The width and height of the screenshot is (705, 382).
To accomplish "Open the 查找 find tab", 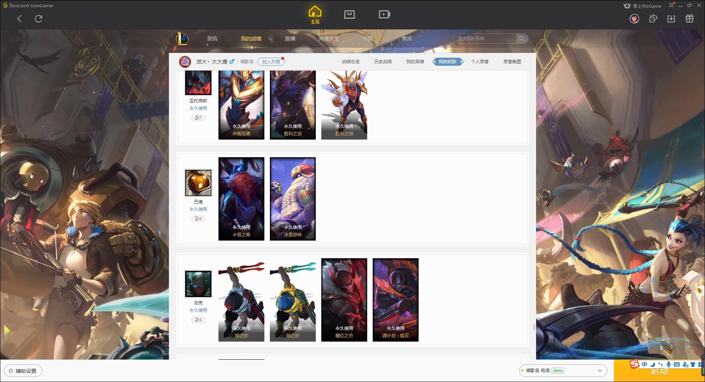I will [x=407, y=39].
